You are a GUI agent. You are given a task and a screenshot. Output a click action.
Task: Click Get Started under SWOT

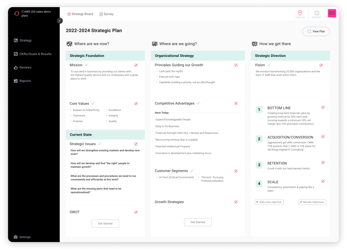tap(105, 224)
